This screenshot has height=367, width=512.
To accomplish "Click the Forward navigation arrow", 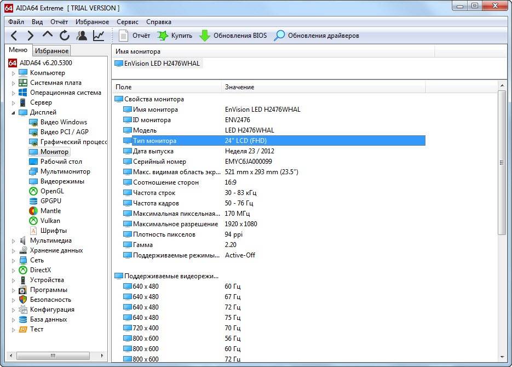I will coord(31,36).
